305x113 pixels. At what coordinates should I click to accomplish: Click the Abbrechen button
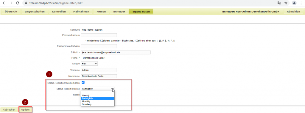(9, 110)
